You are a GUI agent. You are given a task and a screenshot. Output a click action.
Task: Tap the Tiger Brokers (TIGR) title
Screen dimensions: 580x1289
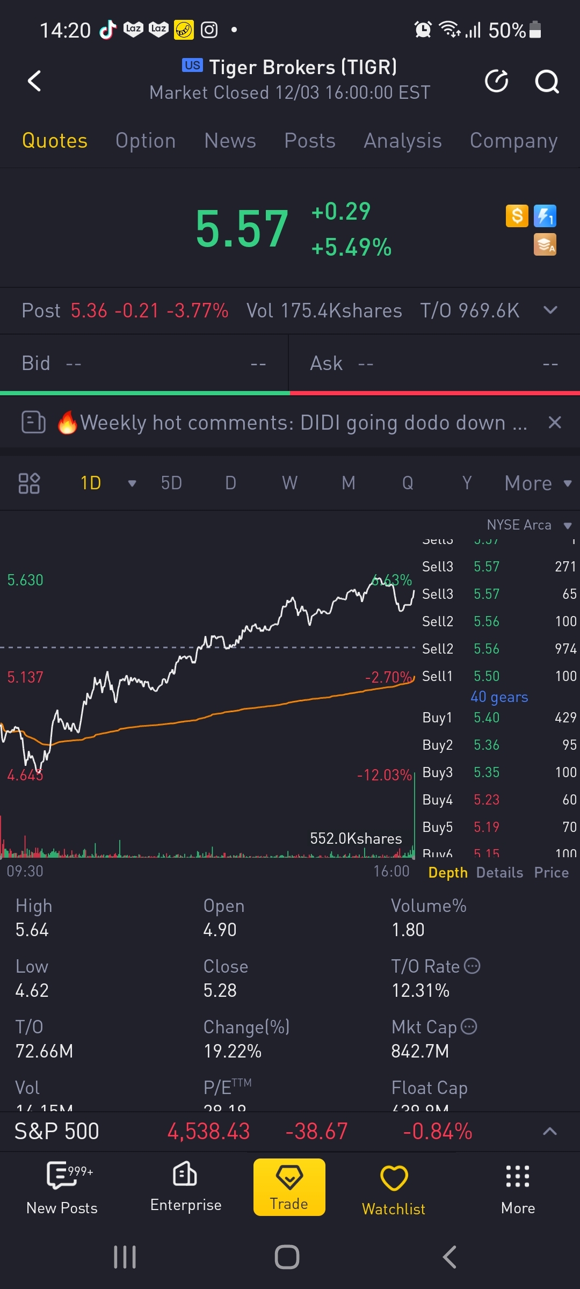(303, 67)
